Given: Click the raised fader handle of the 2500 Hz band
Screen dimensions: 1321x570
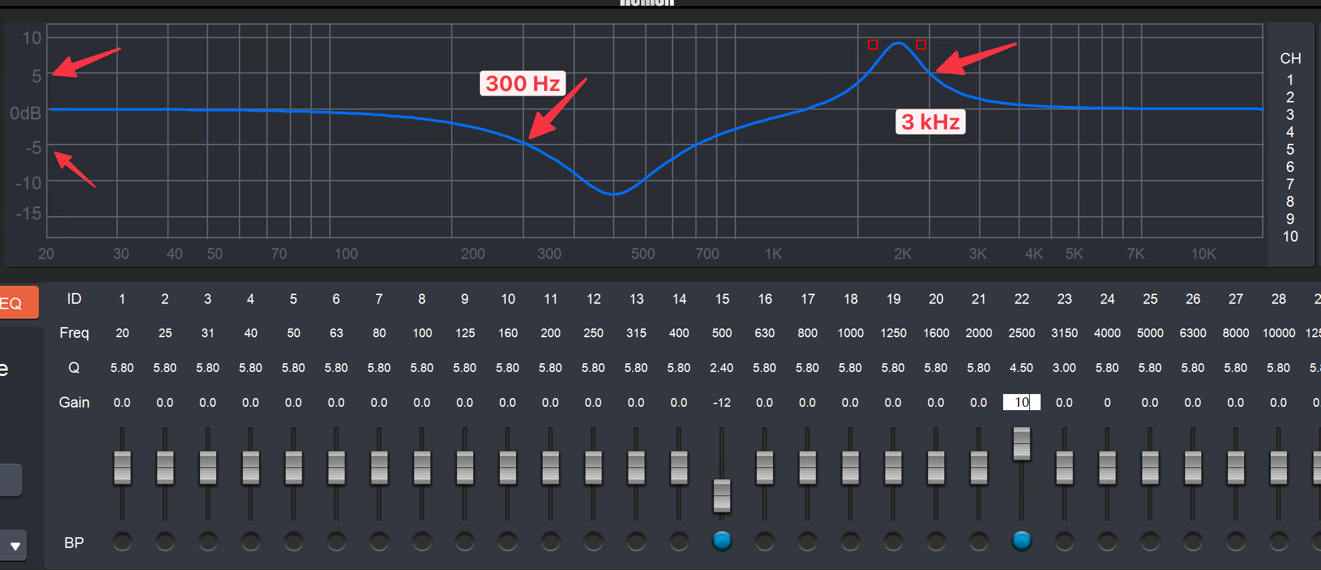Looking at the screenshot, I should click(x=1021, y=444).
